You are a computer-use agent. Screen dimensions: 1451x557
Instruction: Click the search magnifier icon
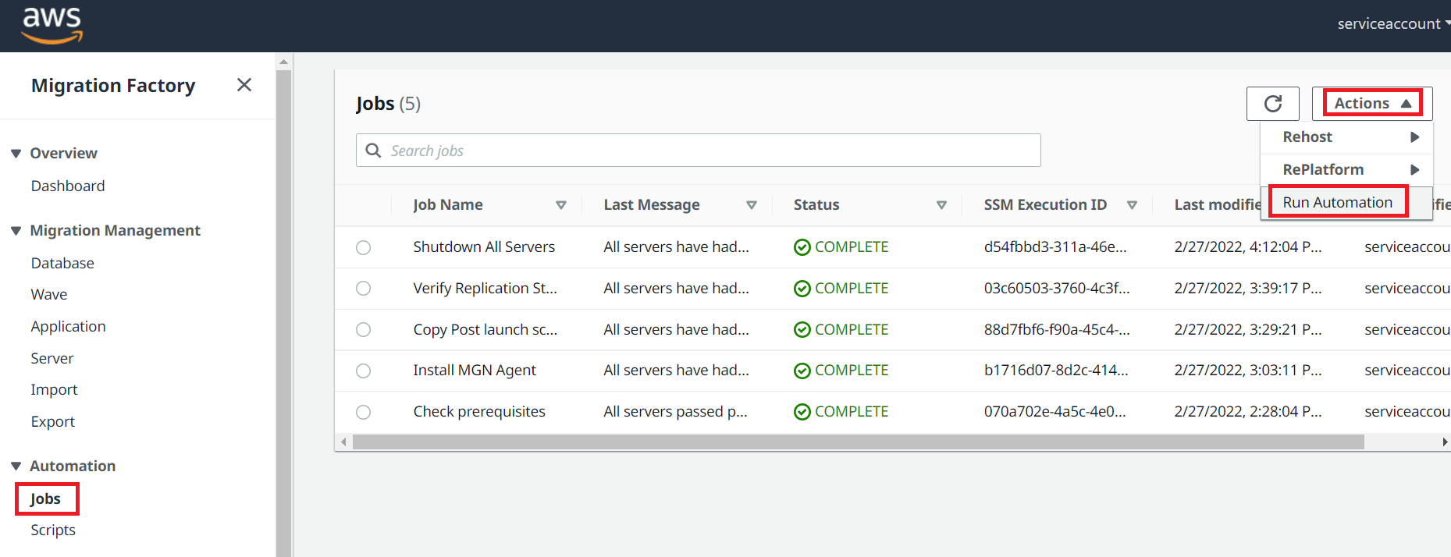pyautogui.click(x=374, y=151)
